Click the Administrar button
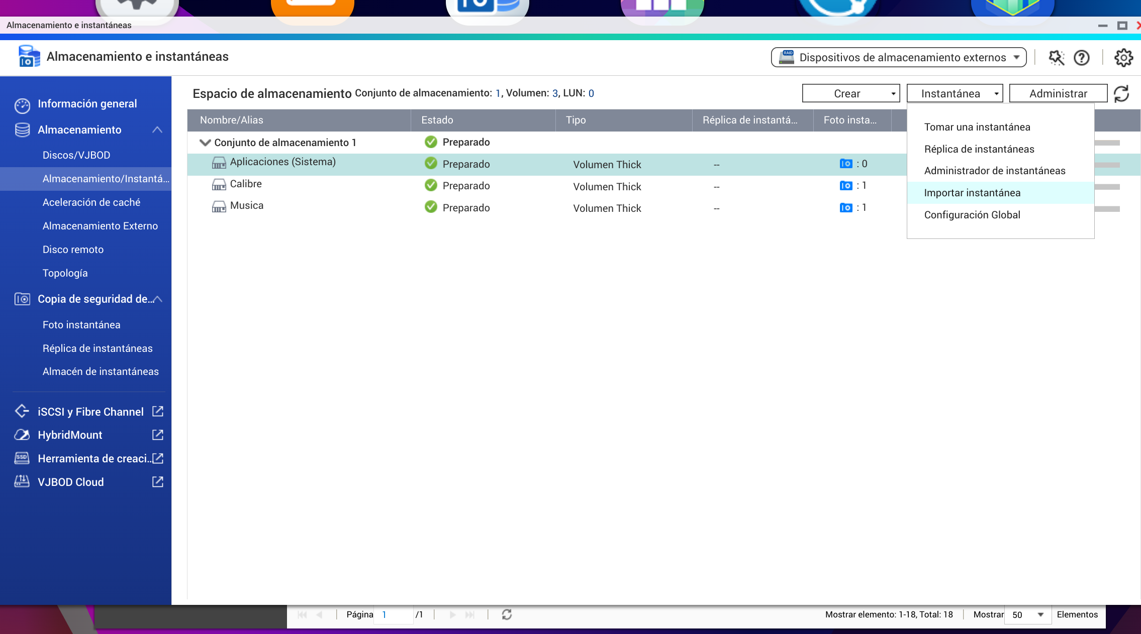 coord(1058,93)
